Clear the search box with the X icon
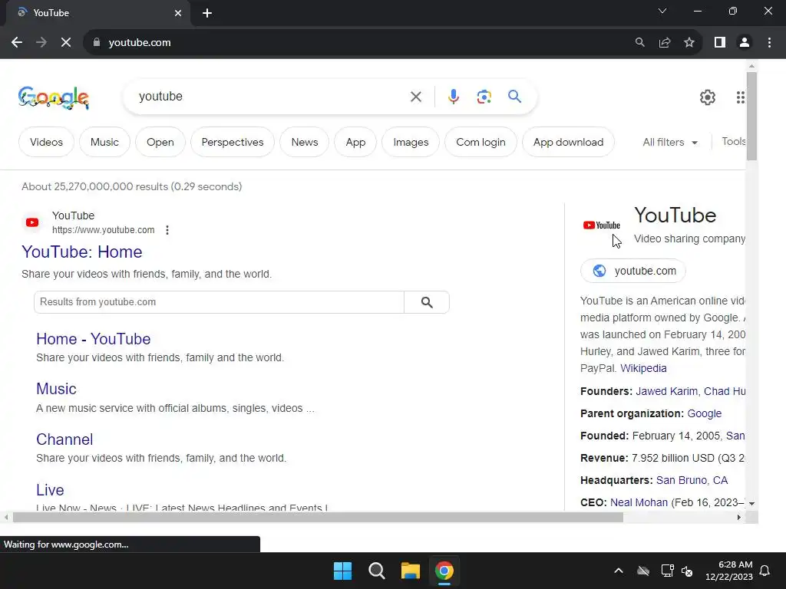The image size is (786, 589). tap(415, 97)
